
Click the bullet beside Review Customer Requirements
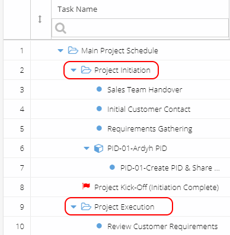99,226
